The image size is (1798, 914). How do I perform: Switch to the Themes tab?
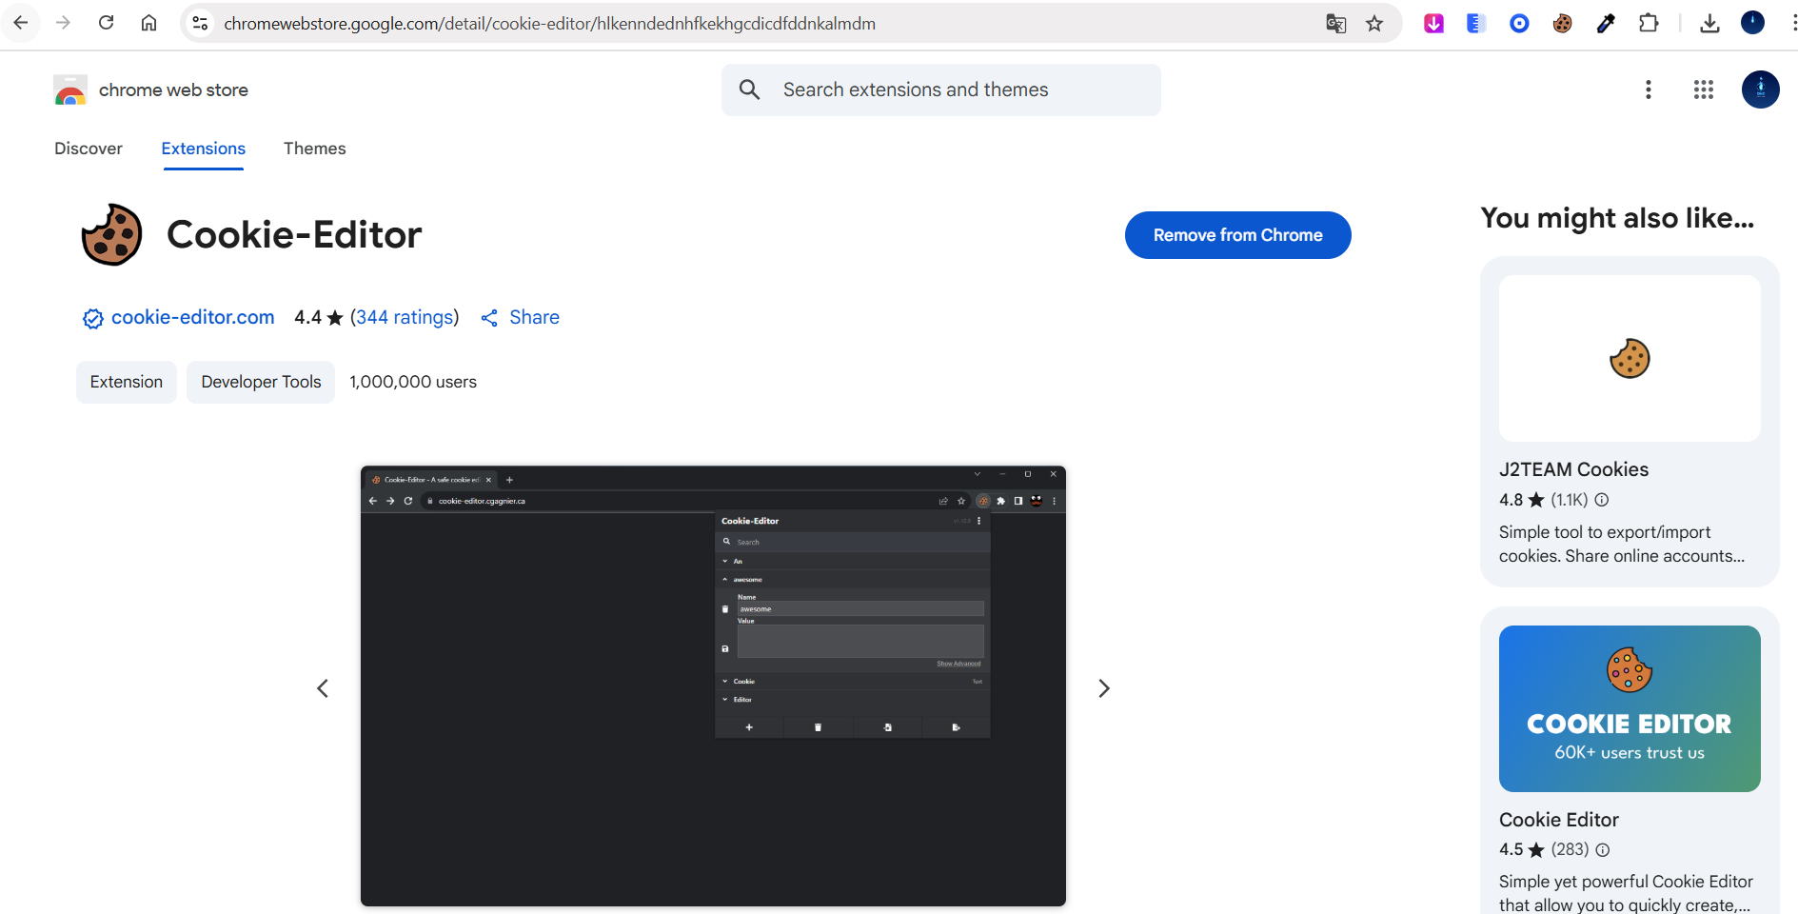tap(315, 149)
